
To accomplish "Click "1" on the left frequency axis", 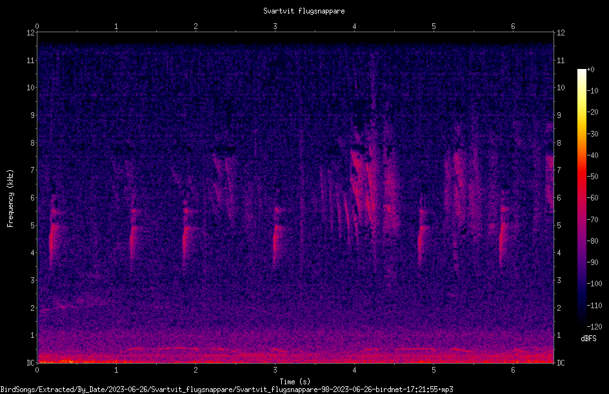I will click(33, 335).
